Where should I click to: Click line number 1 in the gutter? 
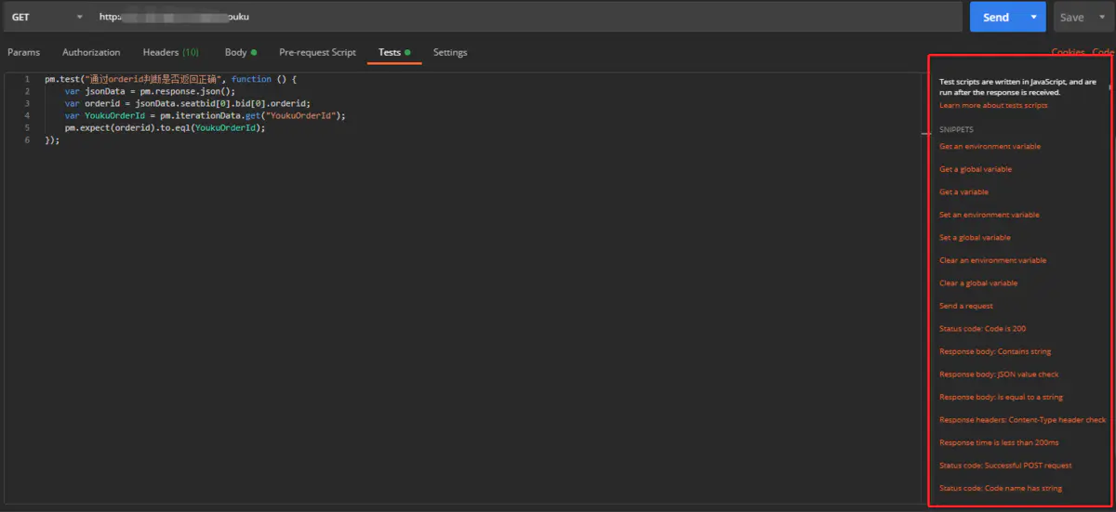(27, 80)
